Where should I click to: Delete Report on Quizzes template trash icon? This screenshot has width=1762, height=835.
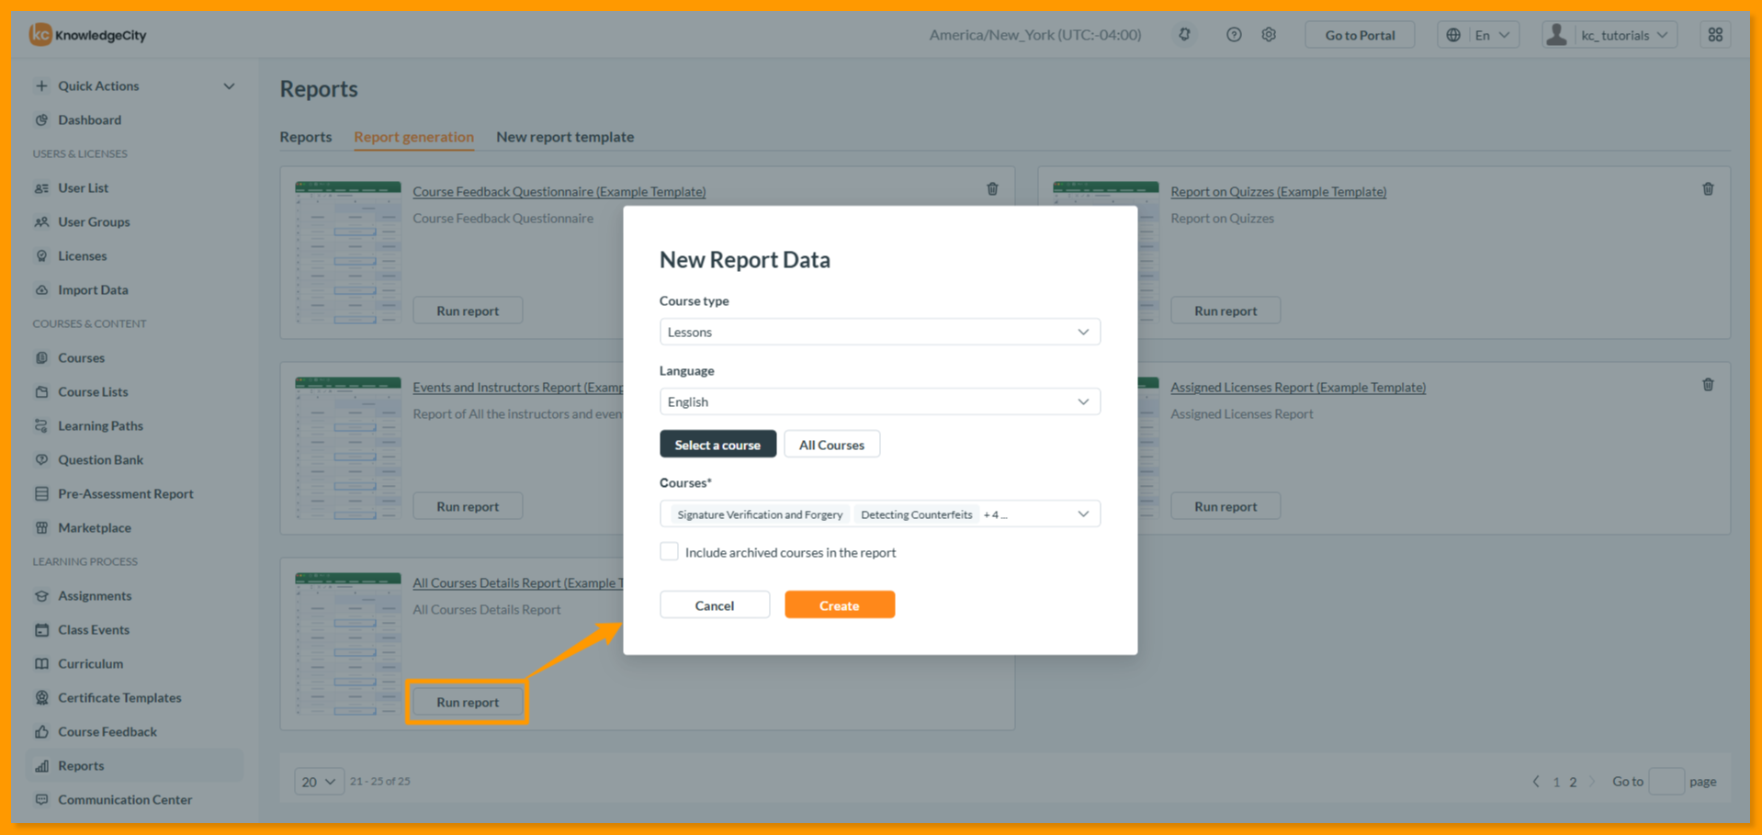[1708, 189]
